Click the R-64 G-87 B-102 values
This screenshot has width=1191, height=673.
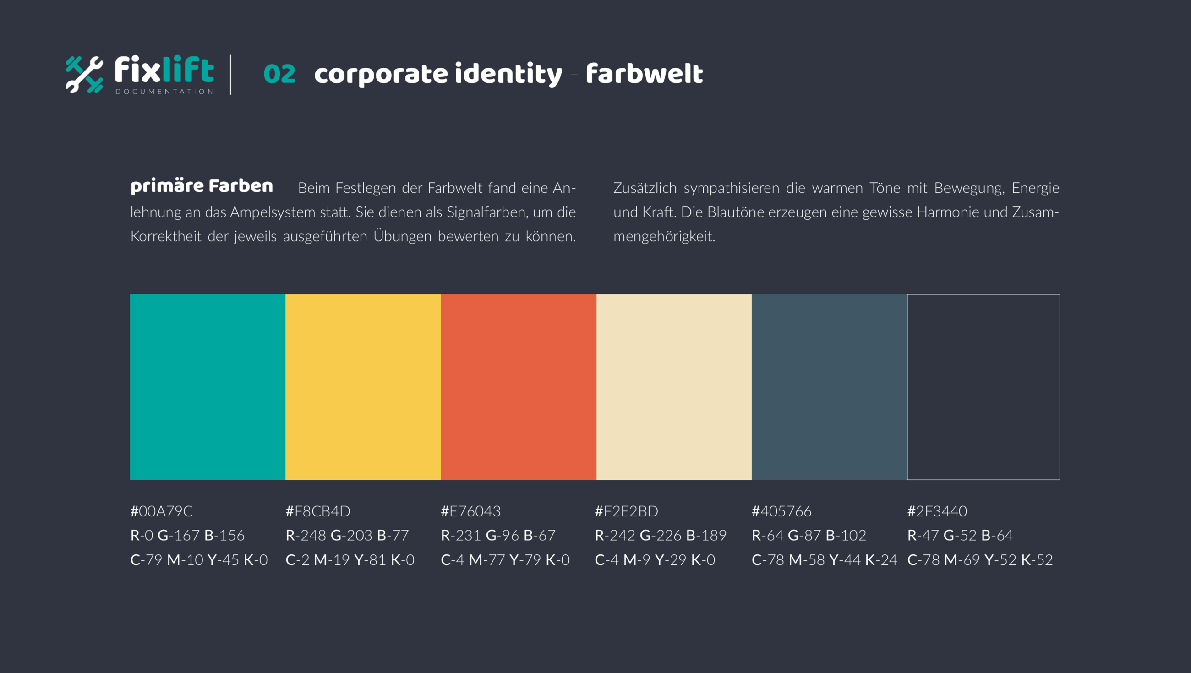click(x=809, y=535)
